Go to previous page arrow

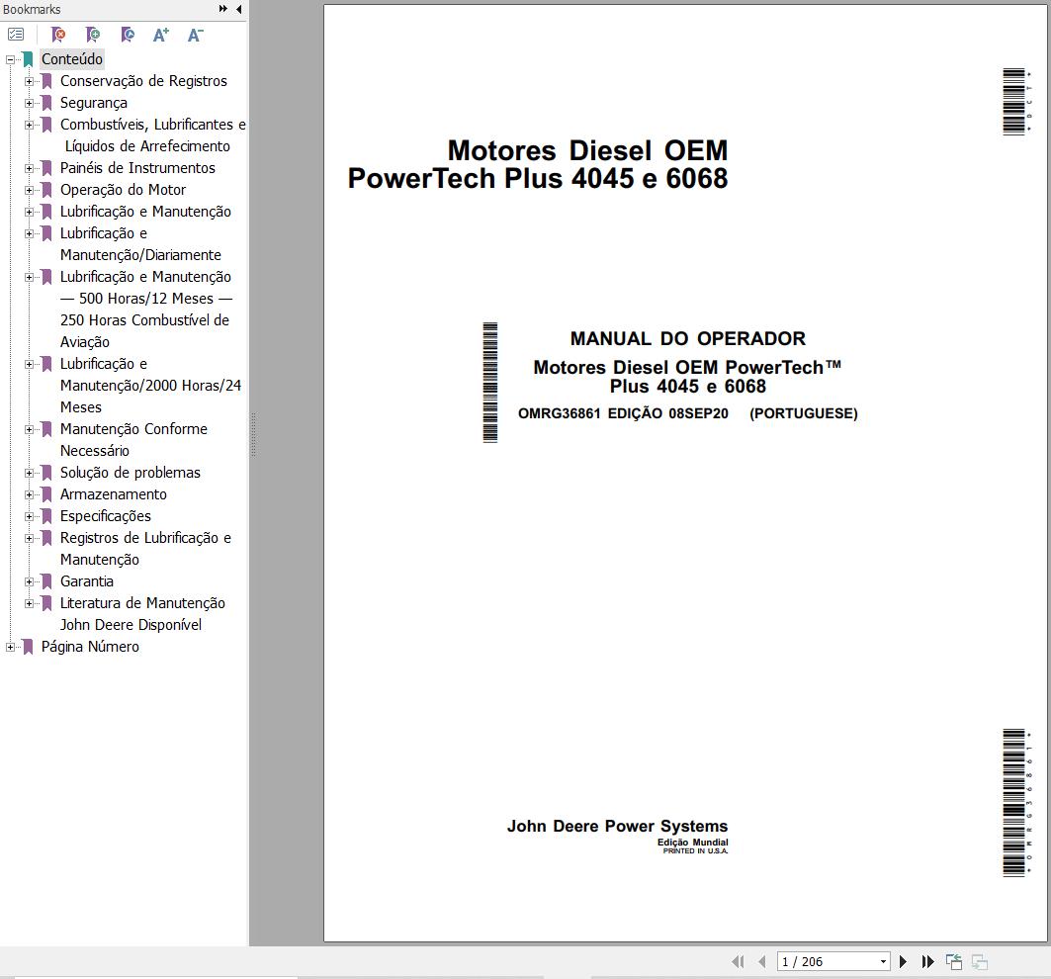coord(761,961)
